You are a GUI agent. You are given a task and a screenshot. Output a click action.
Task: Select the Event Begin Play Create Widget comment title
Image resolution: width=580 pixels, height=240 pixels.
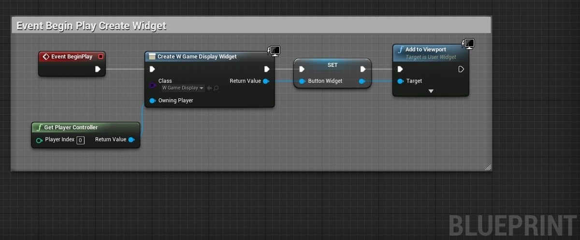tap(91, 26)
